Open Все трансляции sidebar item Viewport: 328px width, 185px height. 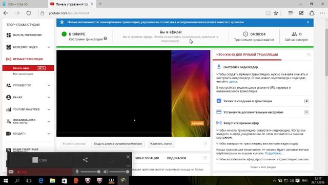click(x=23, y=74)
